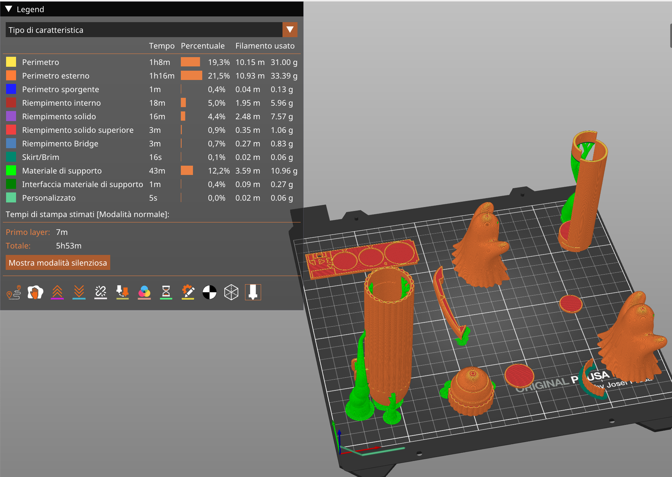Toggle travel moves visibility icon
This screenshot has height=477, width=672.
tap(14, 292)
